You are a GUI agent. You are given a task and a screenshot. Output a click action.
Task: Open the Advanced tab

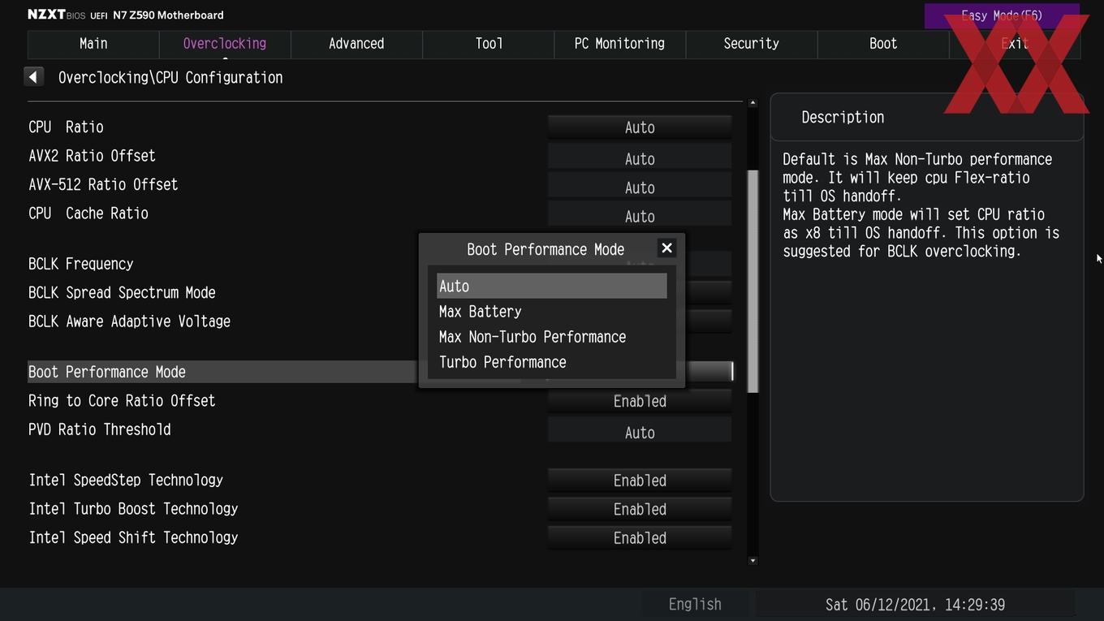[356, 44]
